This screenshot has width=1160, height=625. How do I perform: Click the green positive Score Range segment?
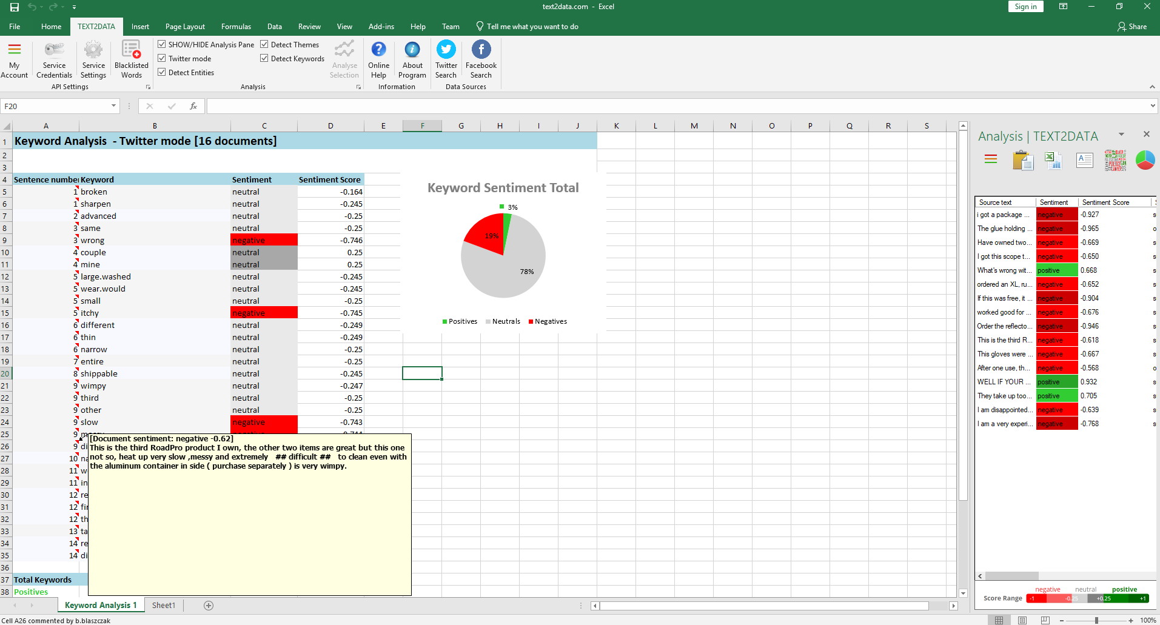click(1127, 598)
